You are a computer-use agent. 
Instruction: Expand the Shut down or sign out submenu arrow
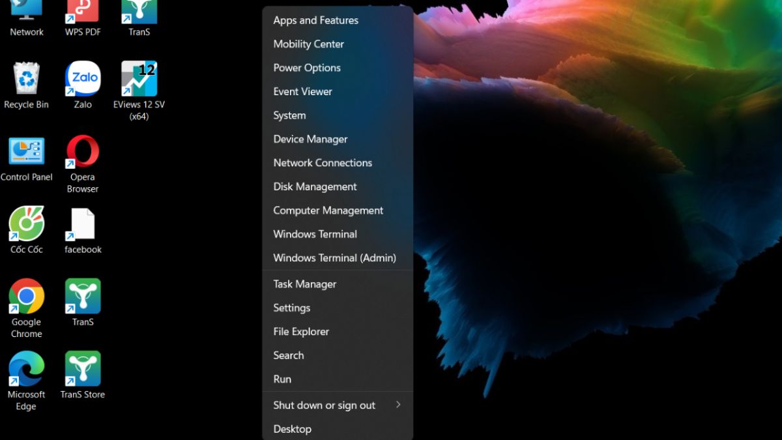coord(398,405)
